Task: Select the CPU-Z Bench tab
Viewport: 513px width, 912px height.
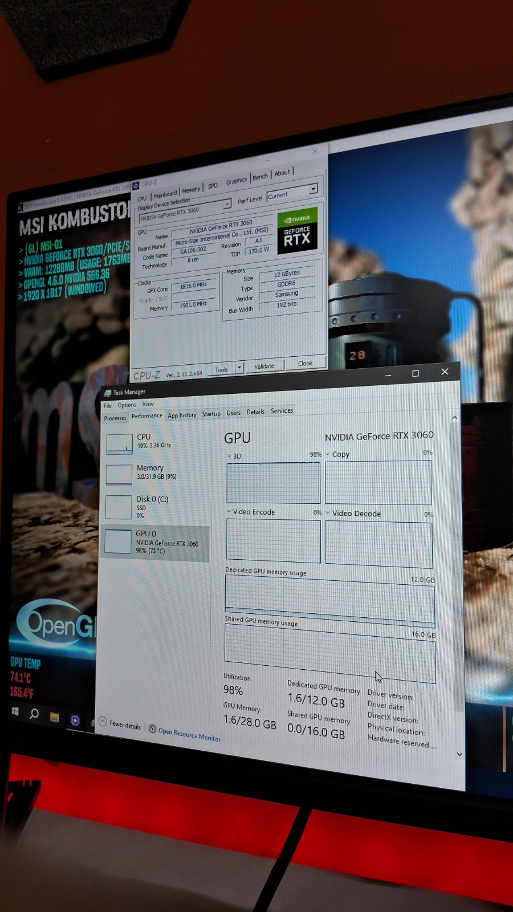Action: click(260, 177)
